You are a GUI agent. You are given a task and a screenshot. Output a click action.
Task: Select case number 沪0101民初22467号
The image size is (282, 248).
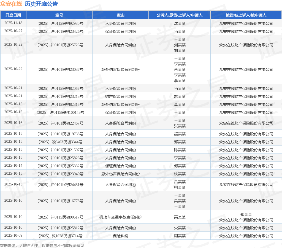(x=60, y=123)
